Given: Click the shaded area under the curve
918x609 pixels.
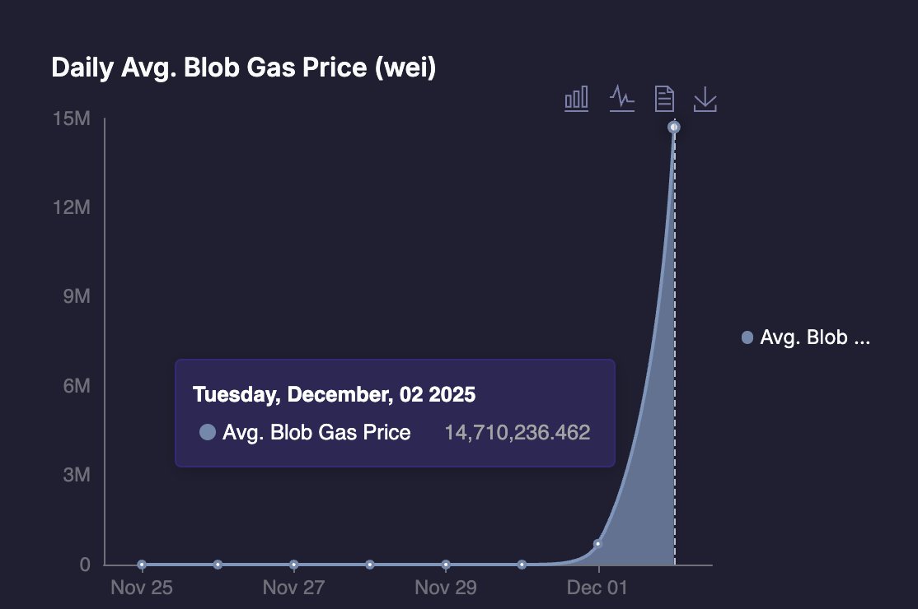Looking at the screenshot, I should click(x=650, y=497).
